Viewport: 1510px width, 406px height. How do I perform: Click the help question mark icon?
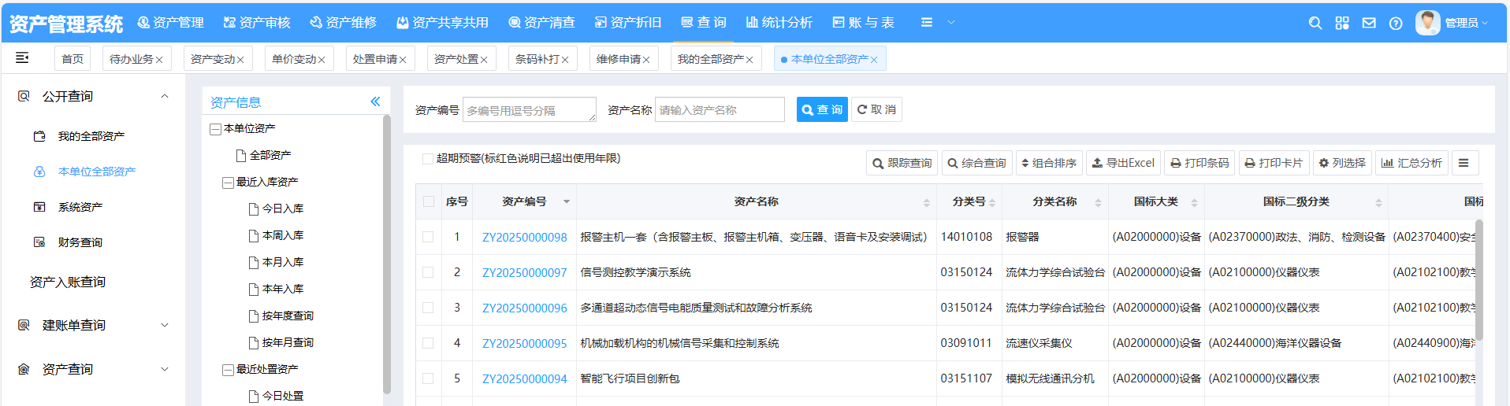[1396, 24]
